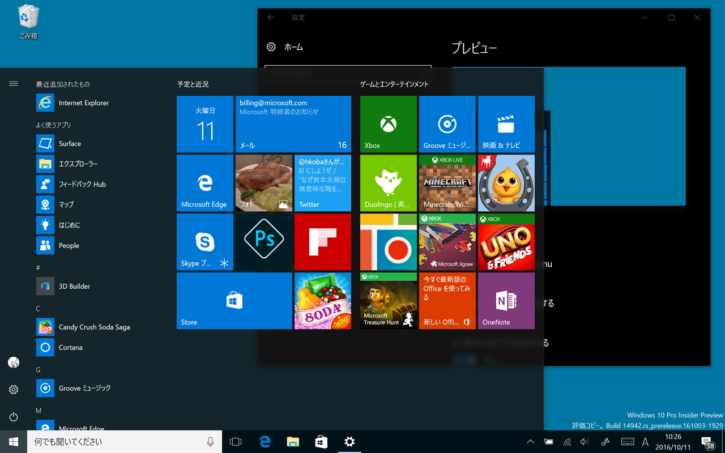Open the user account picture
725x453 pixels.
coord(14,362)
